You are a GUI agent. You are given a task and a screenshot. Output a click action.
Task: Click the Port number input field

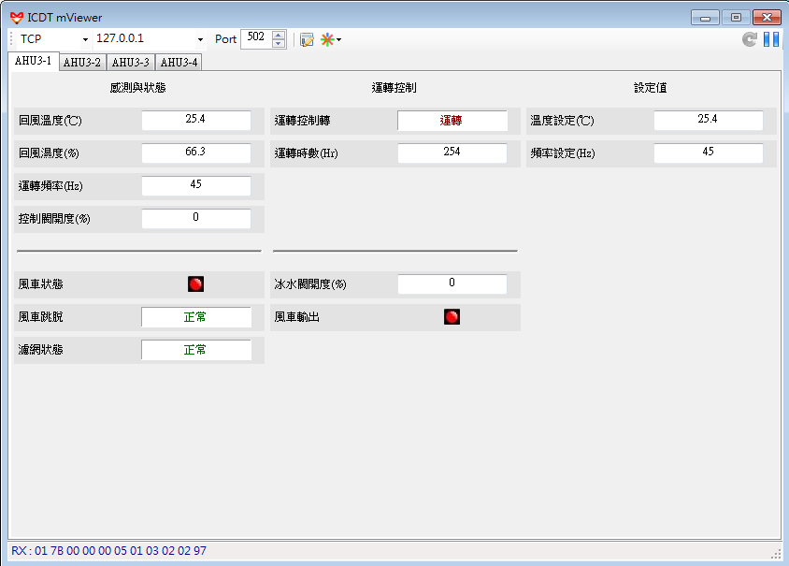coord(255,38)
